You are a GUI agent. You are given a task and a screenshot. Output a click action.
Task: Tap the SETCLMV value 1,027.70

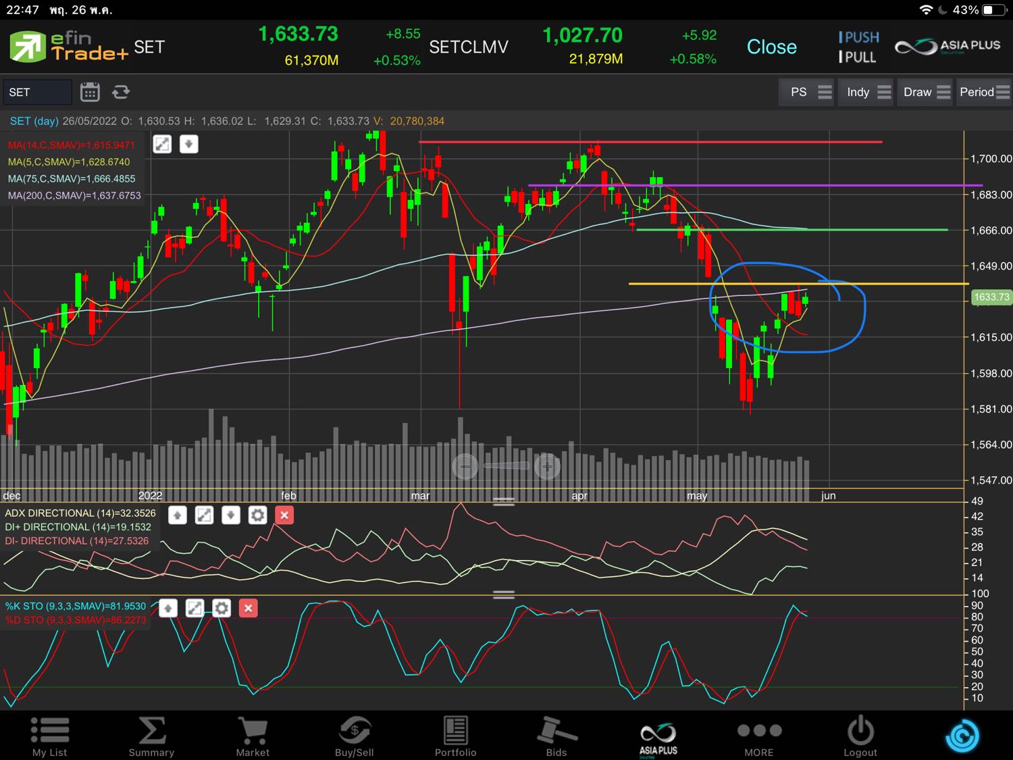pyautogui.click(x=582, y=35)
